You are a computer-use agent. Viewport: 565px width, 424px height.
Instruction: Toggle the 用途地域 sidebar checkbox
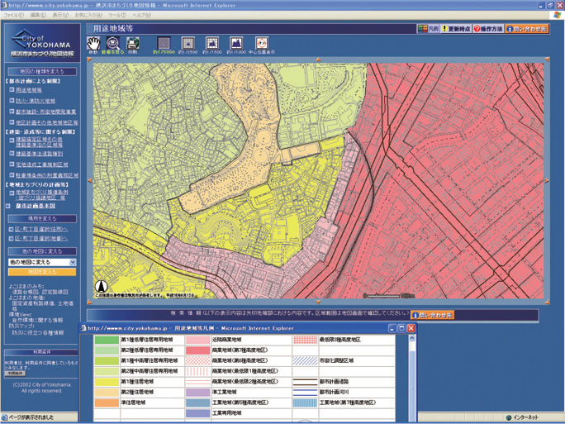[x=10, y=89]
